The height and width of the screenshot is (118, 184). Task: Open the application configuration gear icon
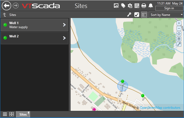point(130,6)
